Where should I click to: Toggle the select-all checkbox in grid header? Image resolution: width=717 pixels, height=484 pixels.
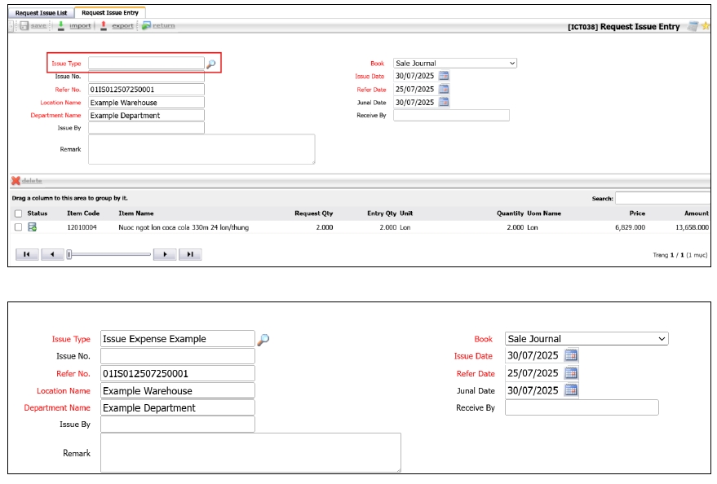(x=18, y=213)
